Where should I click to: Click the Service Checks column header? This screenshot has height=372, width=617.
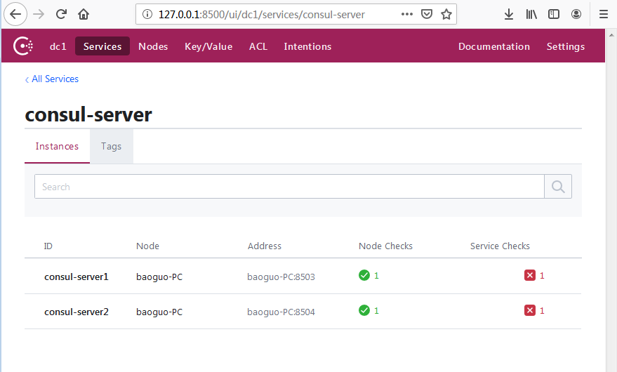click(500, 246)
